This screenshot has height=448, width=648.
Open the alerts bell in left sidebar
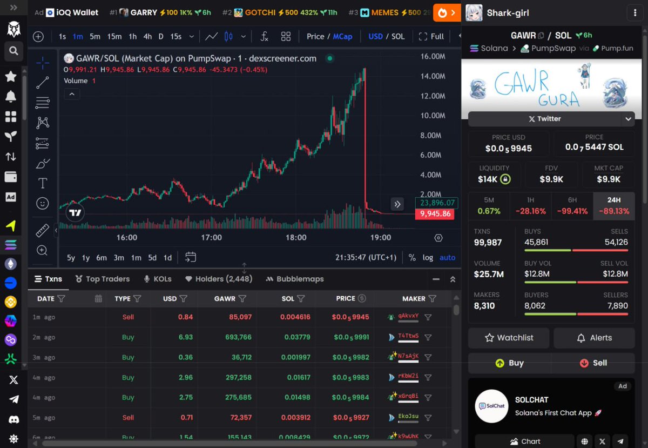pyautogui.click(x=11, y=97)
